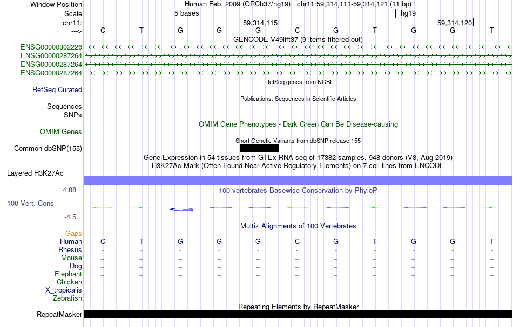Click the black dbSNP variant item

click(259, 149)
